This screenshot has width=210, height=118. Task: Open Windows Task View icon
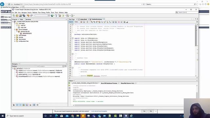click(x=51, y=116)
